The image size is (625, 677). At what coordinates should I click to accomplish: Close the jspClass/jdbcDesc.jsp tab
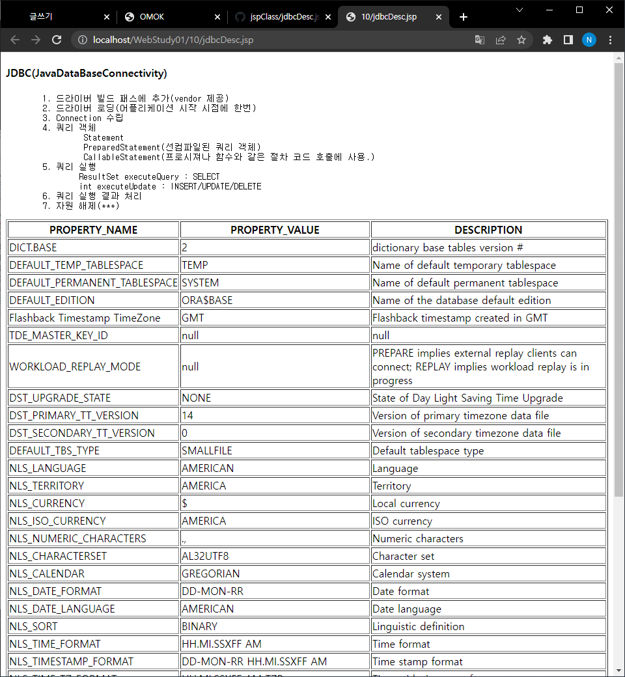pyautogui.click(x=328, y=17)
